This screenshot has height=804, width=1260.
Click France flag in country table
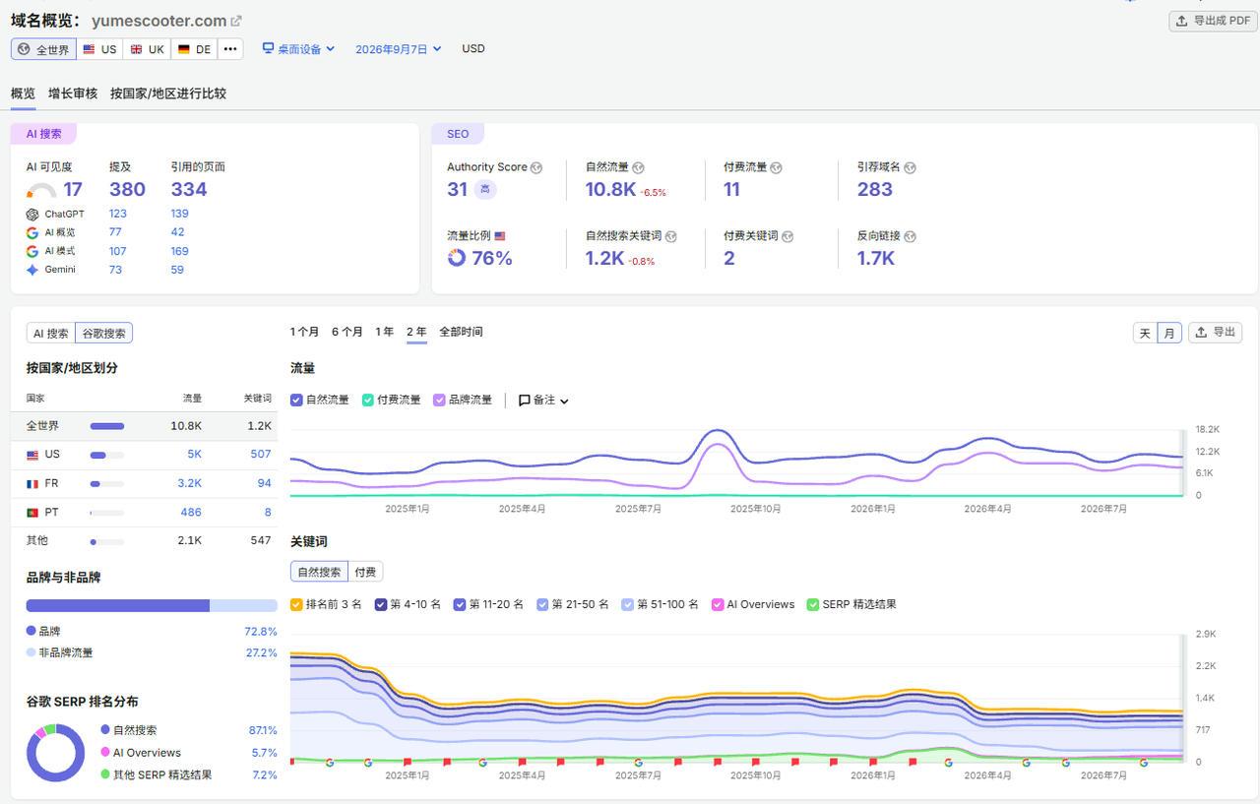(x=32, y=483)
